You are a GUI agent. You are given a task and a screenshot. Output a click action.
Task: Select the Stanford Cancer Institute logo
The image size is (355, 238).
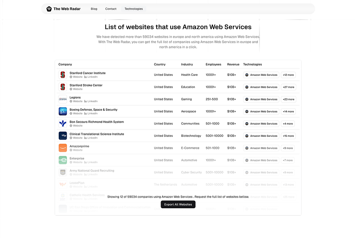click(x=62, y=75)
